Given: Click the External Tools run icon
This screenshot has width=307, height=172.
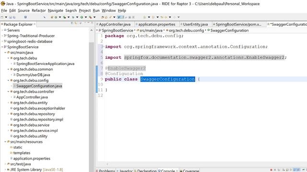Looking at the screenshot, I should coord(90,17).
